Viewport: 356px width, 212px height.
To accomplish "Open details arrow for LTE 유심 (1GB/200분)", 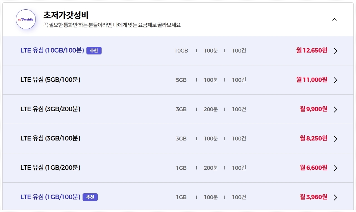I will tap(335, 168).
